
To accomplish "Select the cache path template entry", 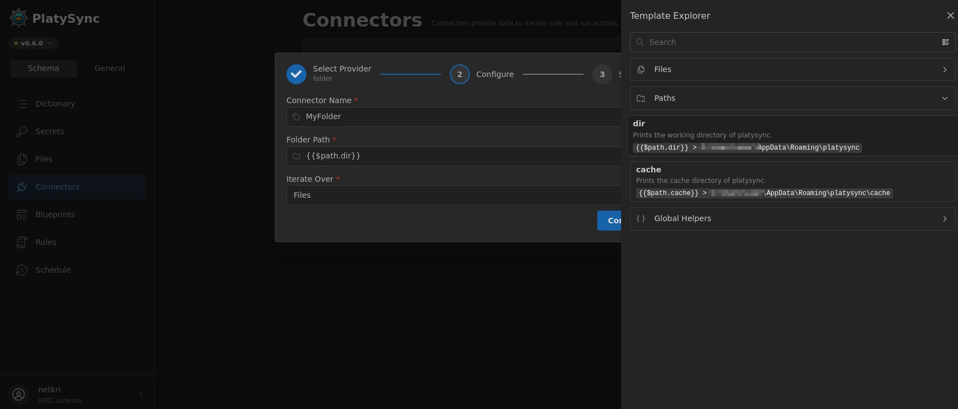I will coord(792,181).
